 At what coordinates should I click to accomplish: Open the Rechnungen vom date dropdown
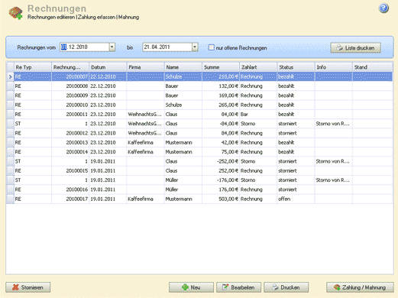(112, 47)
